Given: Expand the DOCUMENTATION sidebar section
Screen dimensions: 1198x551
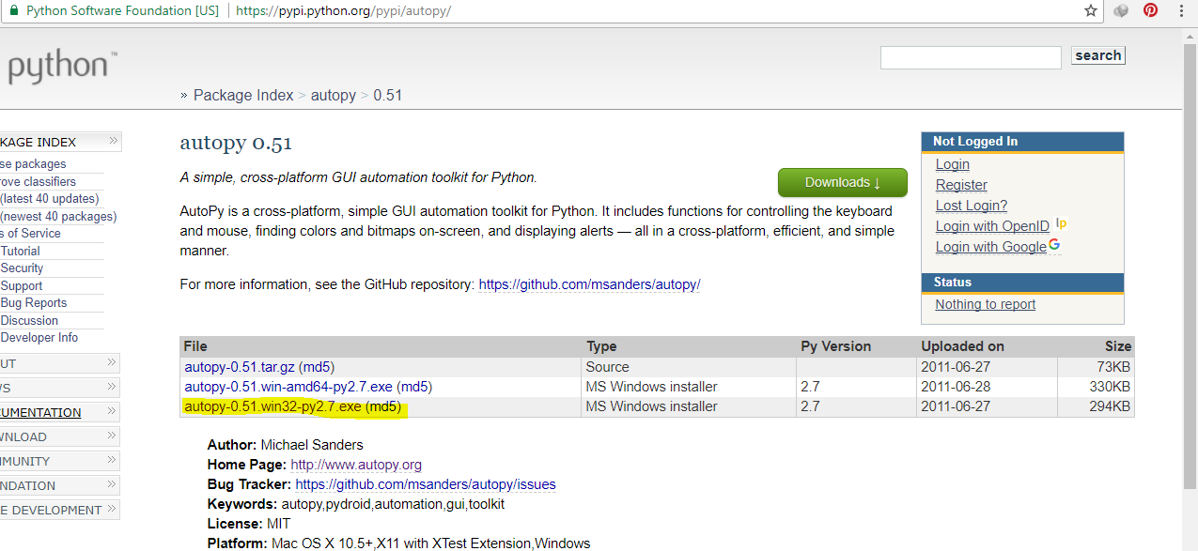Looking at the screenshot, I should click(112, 411).
